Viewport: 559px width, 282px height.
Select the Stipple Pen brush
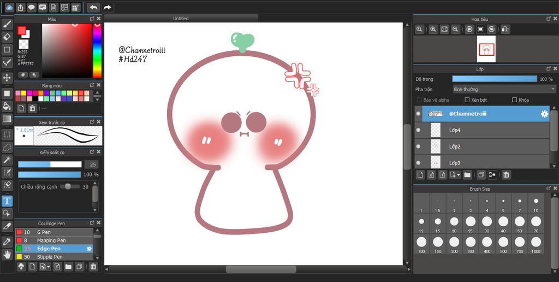(54, 257)
